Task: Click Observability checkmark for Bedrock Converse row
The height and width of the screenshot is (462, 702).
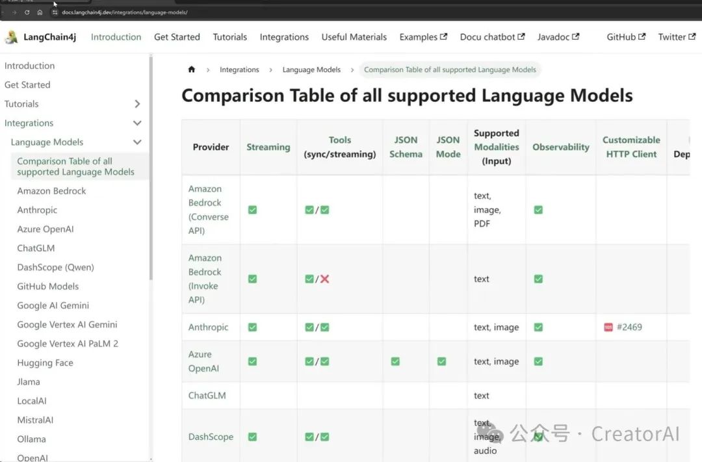Action: click(538, 210)
